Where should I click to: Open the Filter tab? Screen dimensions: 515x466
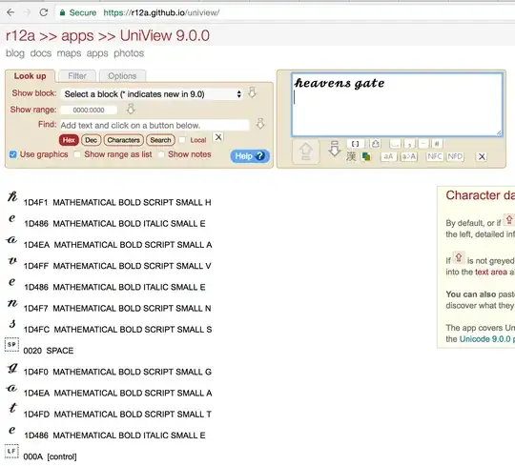point(77,76)
